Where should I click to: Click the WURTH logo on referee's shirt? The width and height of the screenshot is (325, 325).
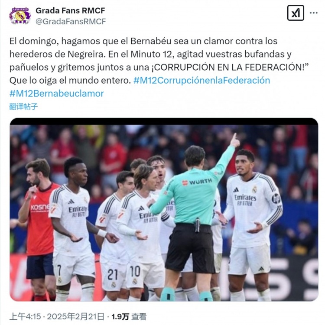coord(197,182)
